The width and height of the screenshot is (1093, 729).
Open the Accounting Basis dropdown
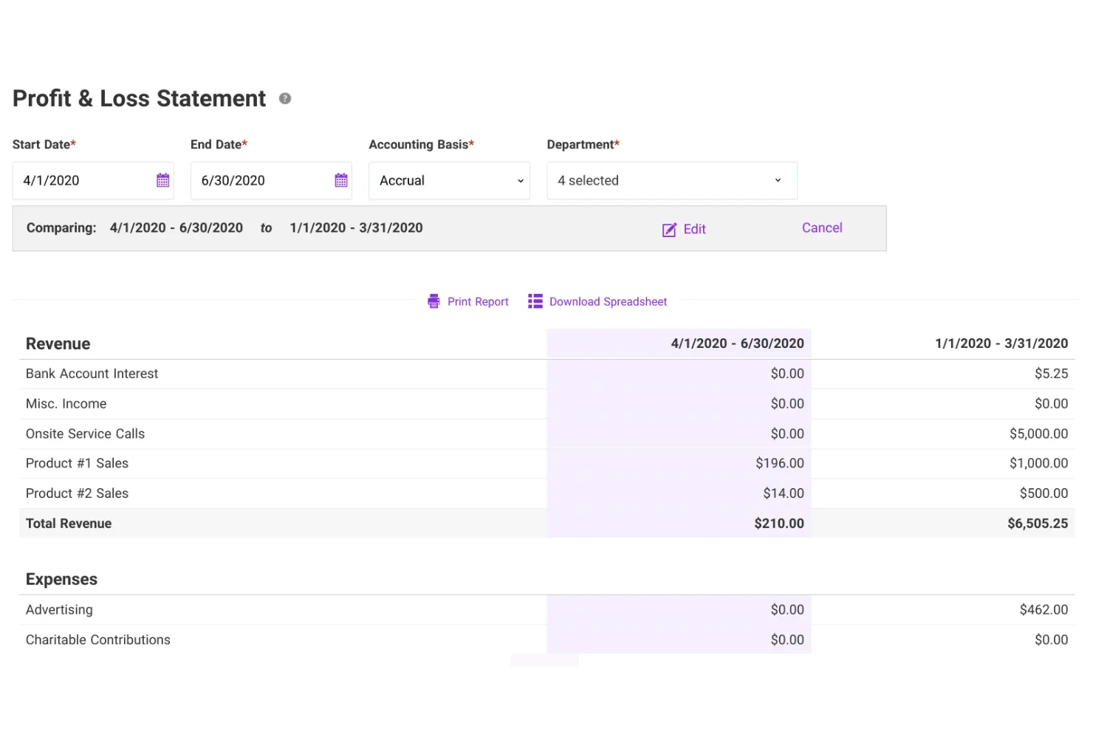[x=449, y=180]
